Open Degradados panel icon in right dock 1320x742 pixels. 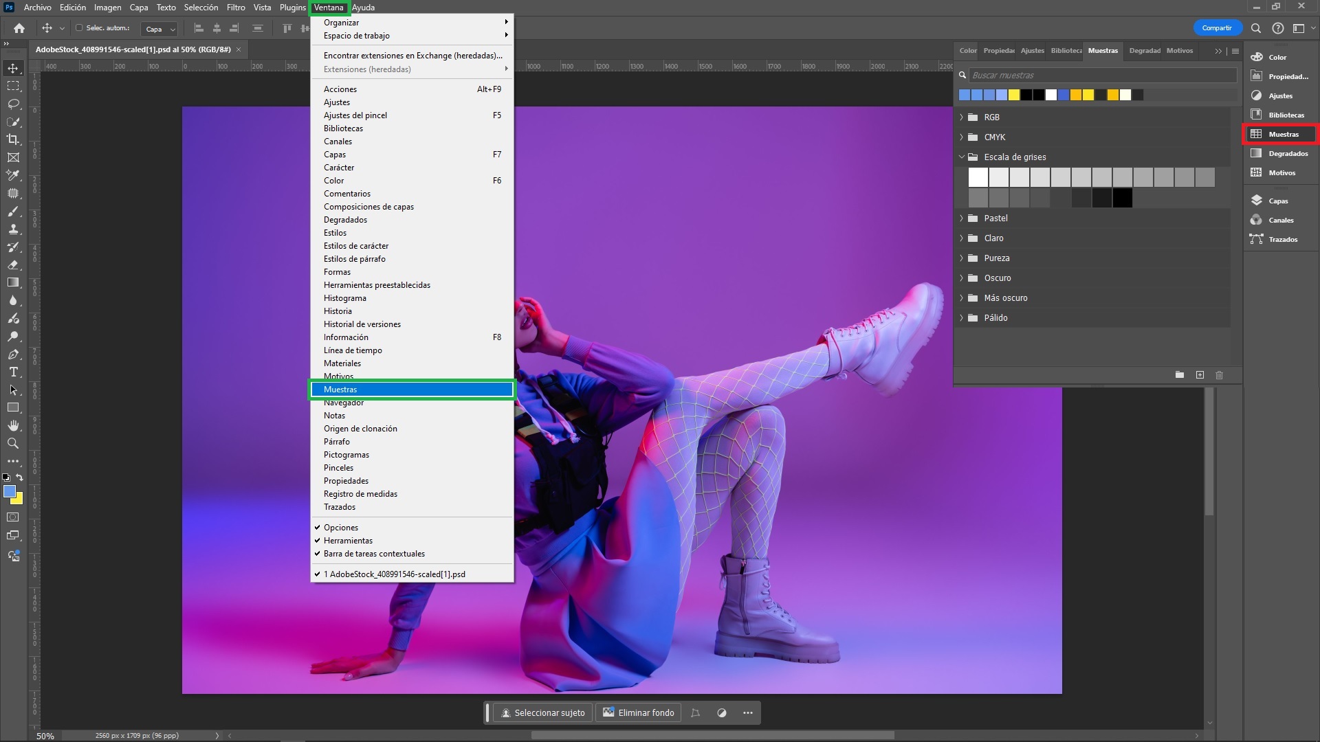click(x=1257, y=153)
